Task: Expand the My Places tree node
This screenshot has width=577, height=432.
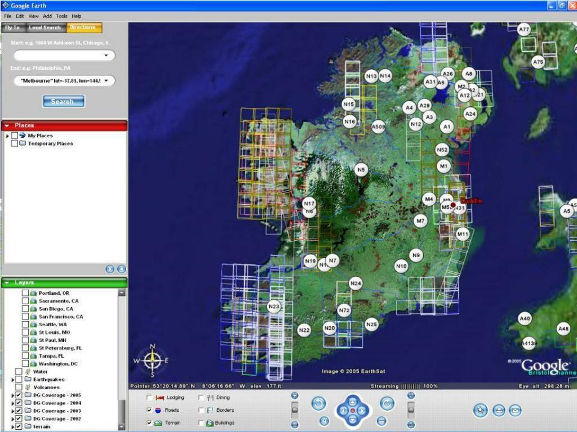Action: click(x=7, y=136)
